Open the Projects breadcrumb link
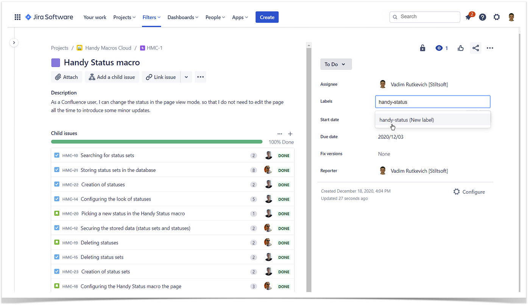Image resolution: width=530 pixels, height=306 pixels. coord(60,48)
